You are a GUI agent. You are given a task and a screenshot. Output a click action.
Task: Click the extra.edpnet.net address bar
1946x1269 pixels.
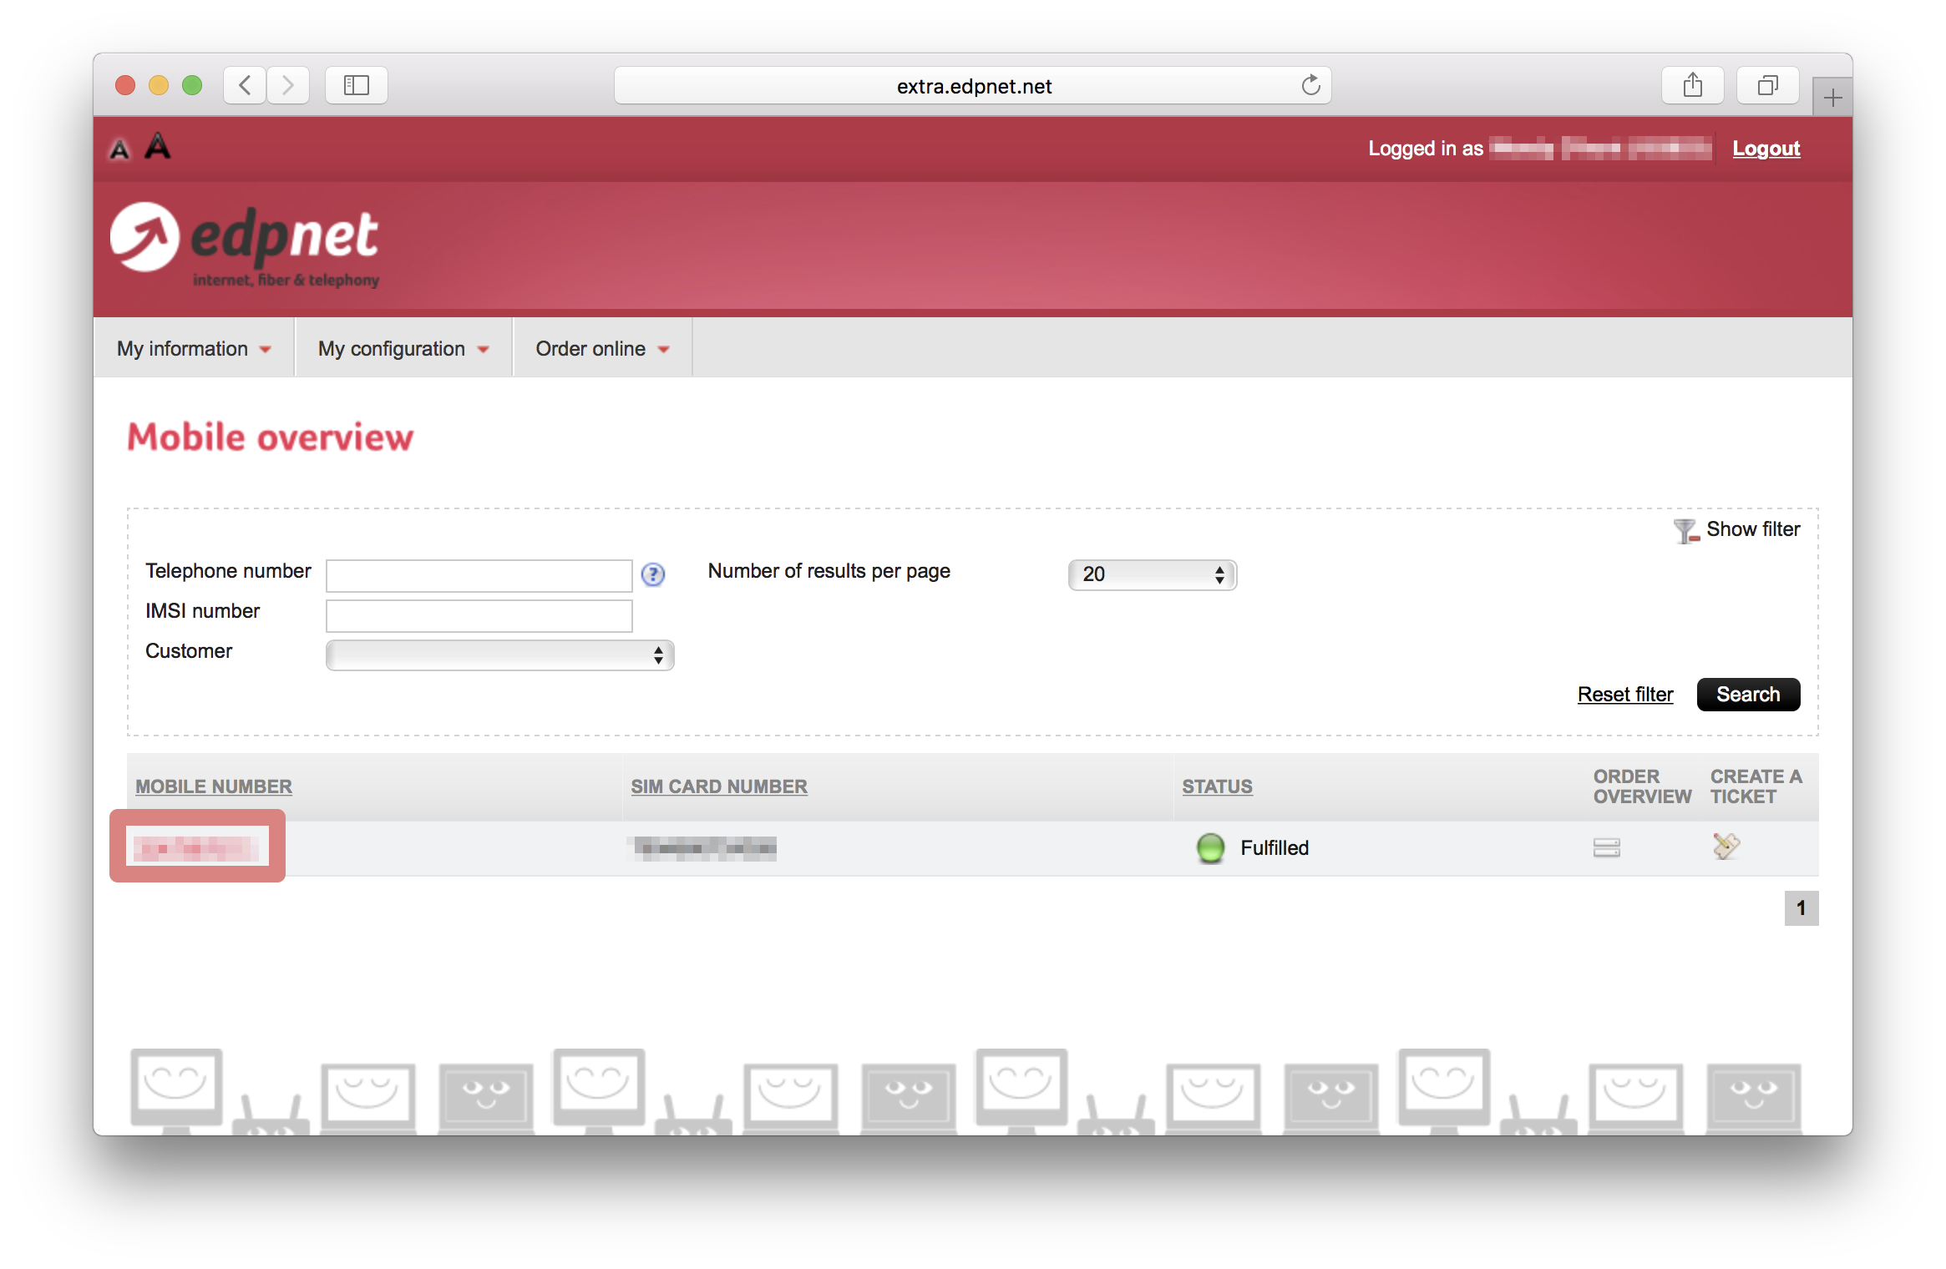973,85
